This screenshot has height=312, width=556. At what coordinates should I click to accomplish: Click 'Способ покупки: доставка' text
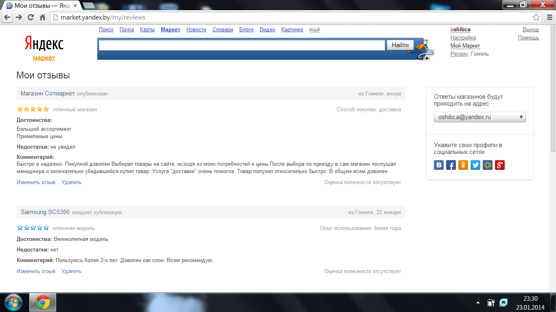(369, 110)
